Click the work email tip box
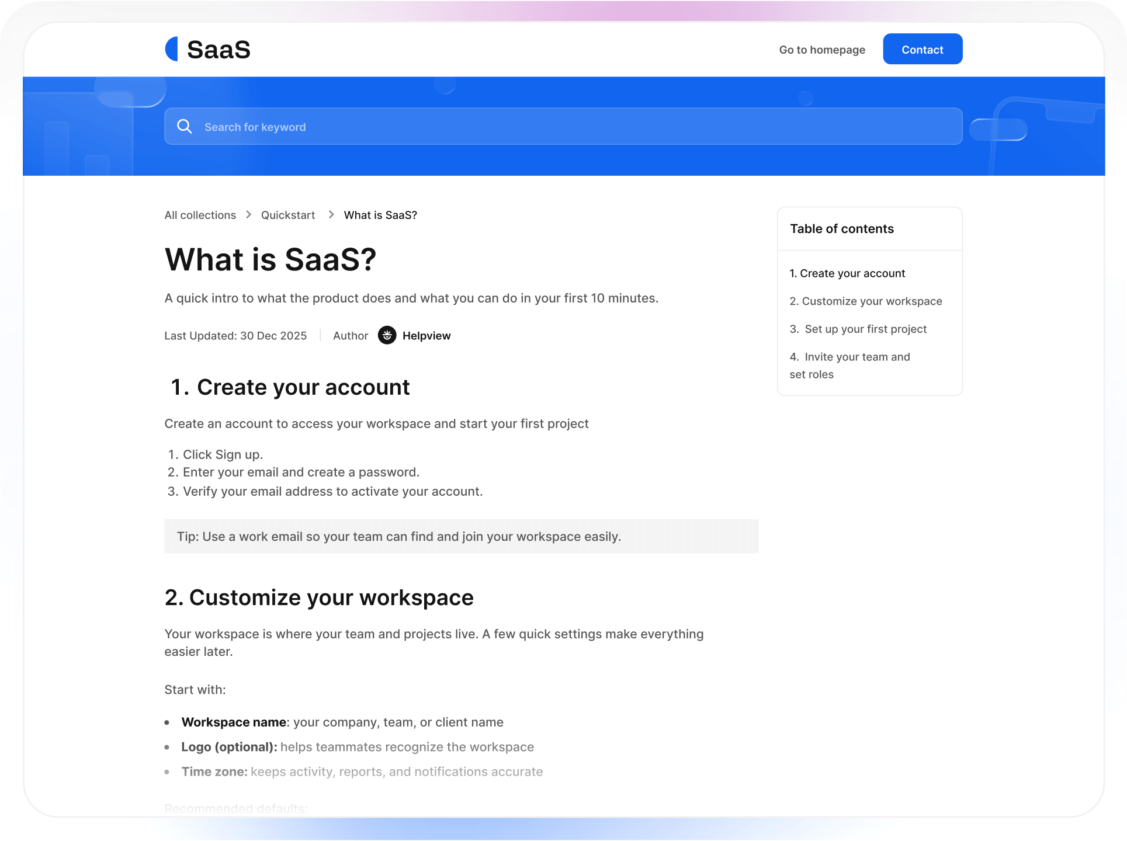The image size is (1127, 841). click(x=461, y=536)
